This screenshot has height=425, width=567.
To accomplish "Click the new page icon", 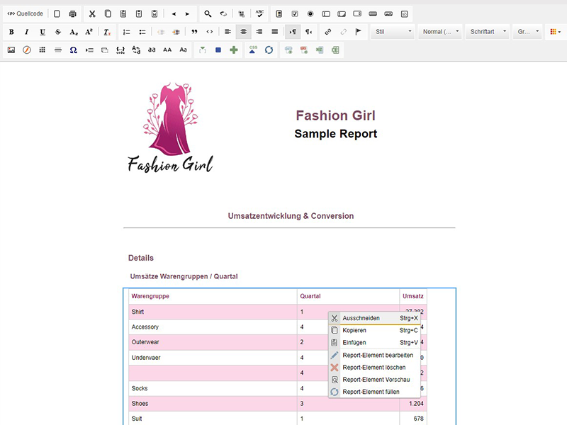I will 57,13.
